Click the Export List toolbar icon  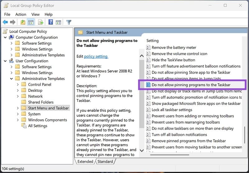[x=40, y=22]
